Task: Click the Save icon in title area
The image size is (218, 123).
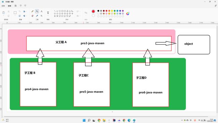Action: (15, 6)
